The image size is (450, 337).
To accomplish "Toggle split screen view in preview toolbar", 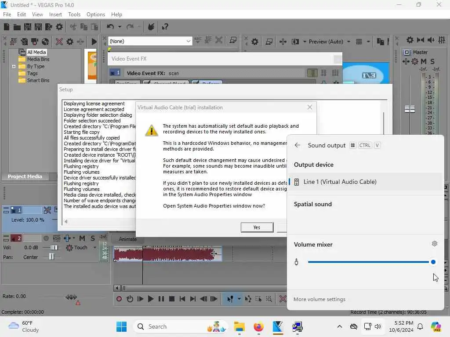I will 295,42.
